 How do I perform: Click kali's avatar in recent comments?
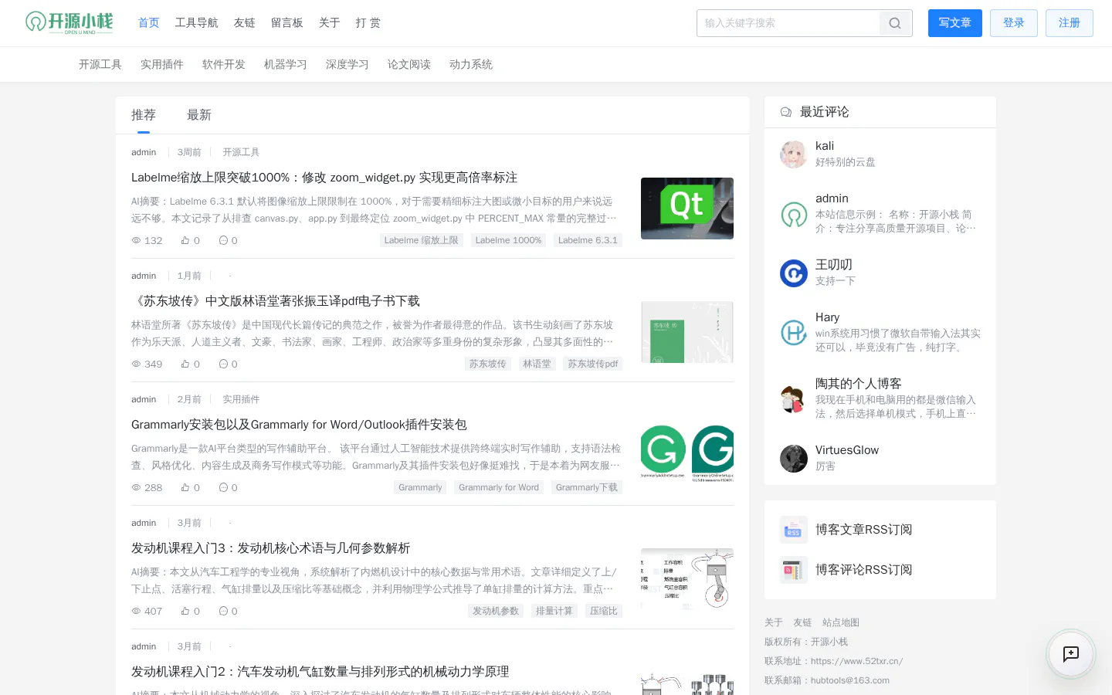point(794,154)
